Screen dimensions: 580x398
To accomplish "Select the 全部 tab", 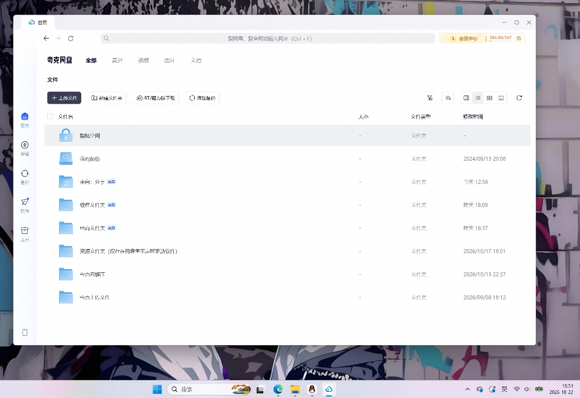I will 91,60.
